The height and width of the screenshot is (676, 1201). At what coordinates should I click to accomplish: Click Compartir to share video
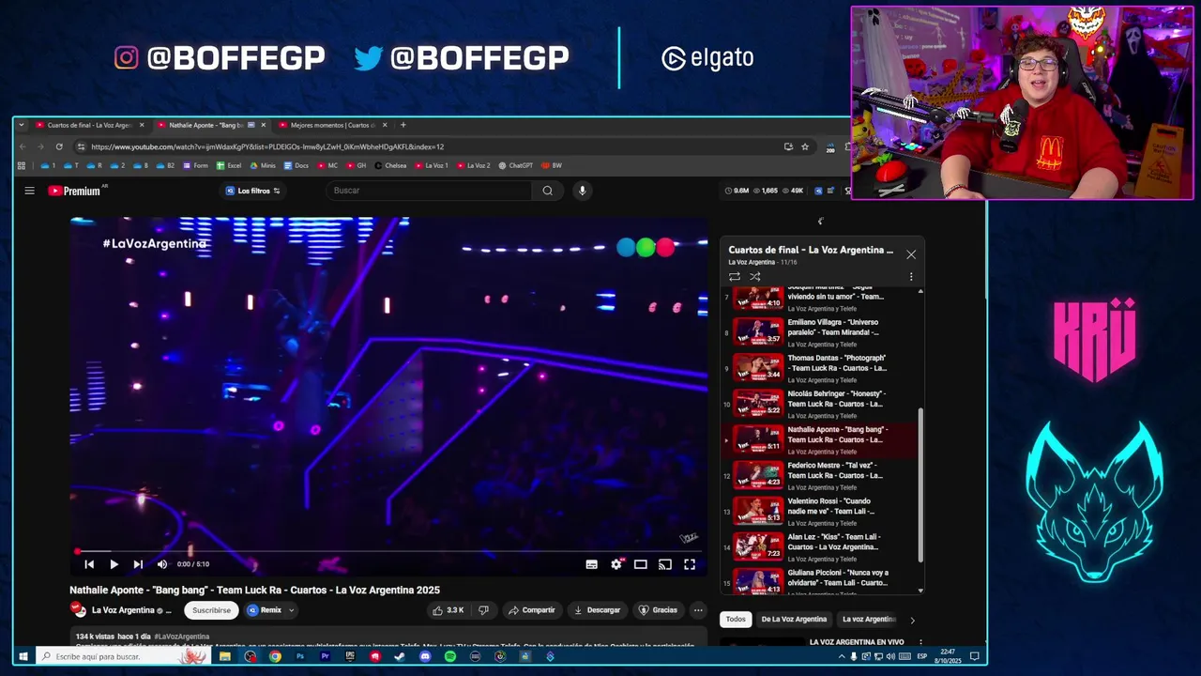(x=532, y=610)
